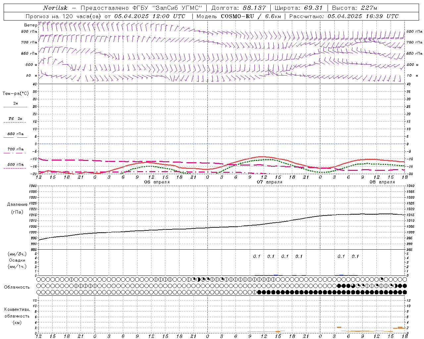Click the "Давление" pressure chart label
Viewport: 424px width, 339px height.
(x=17, y=205)
